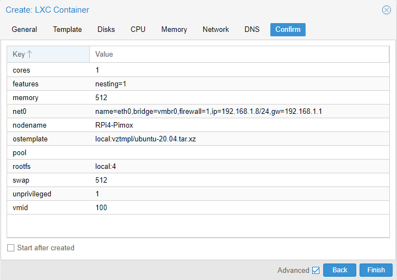
Task: Close the Create LXC Container dialog
Action: coord(387,10)
